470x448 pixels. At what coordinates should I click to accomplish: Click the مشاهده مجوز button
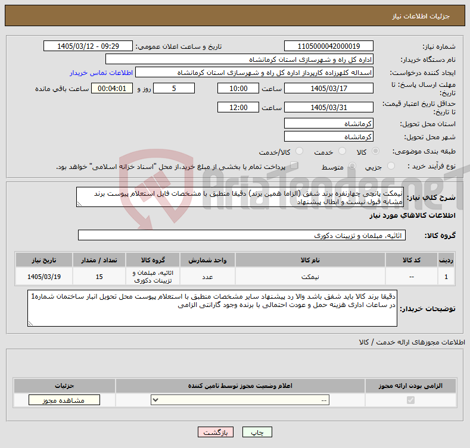point(64,400)
